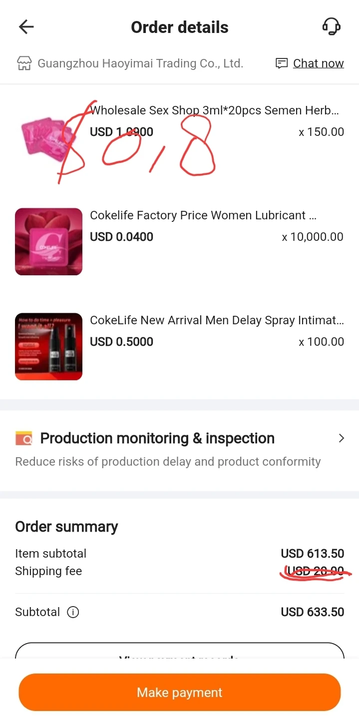This screenshot has height=726, width=359.
Task: Open the Men Delay Spray thumbnail
Action: click(x=48, y=346)
